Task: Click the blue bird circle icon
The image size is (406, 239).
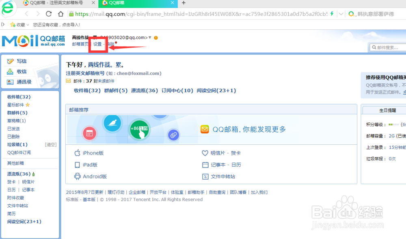Action: [112, 123]
